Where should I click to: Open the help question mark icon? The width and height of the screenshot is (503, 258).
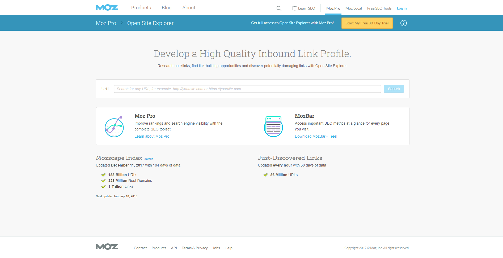click(x=403, y=23)
